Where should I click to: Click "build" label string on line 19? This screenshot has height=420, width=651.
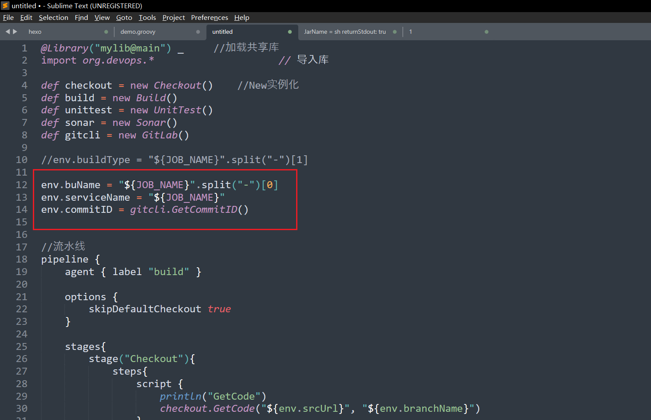click(169, 272)
